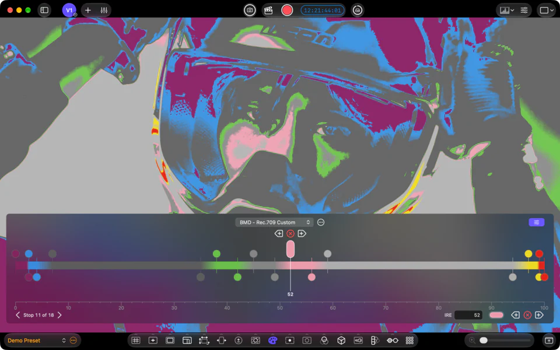Select the dashed focus region tool

pyautogui.click(x=307, y=340)
